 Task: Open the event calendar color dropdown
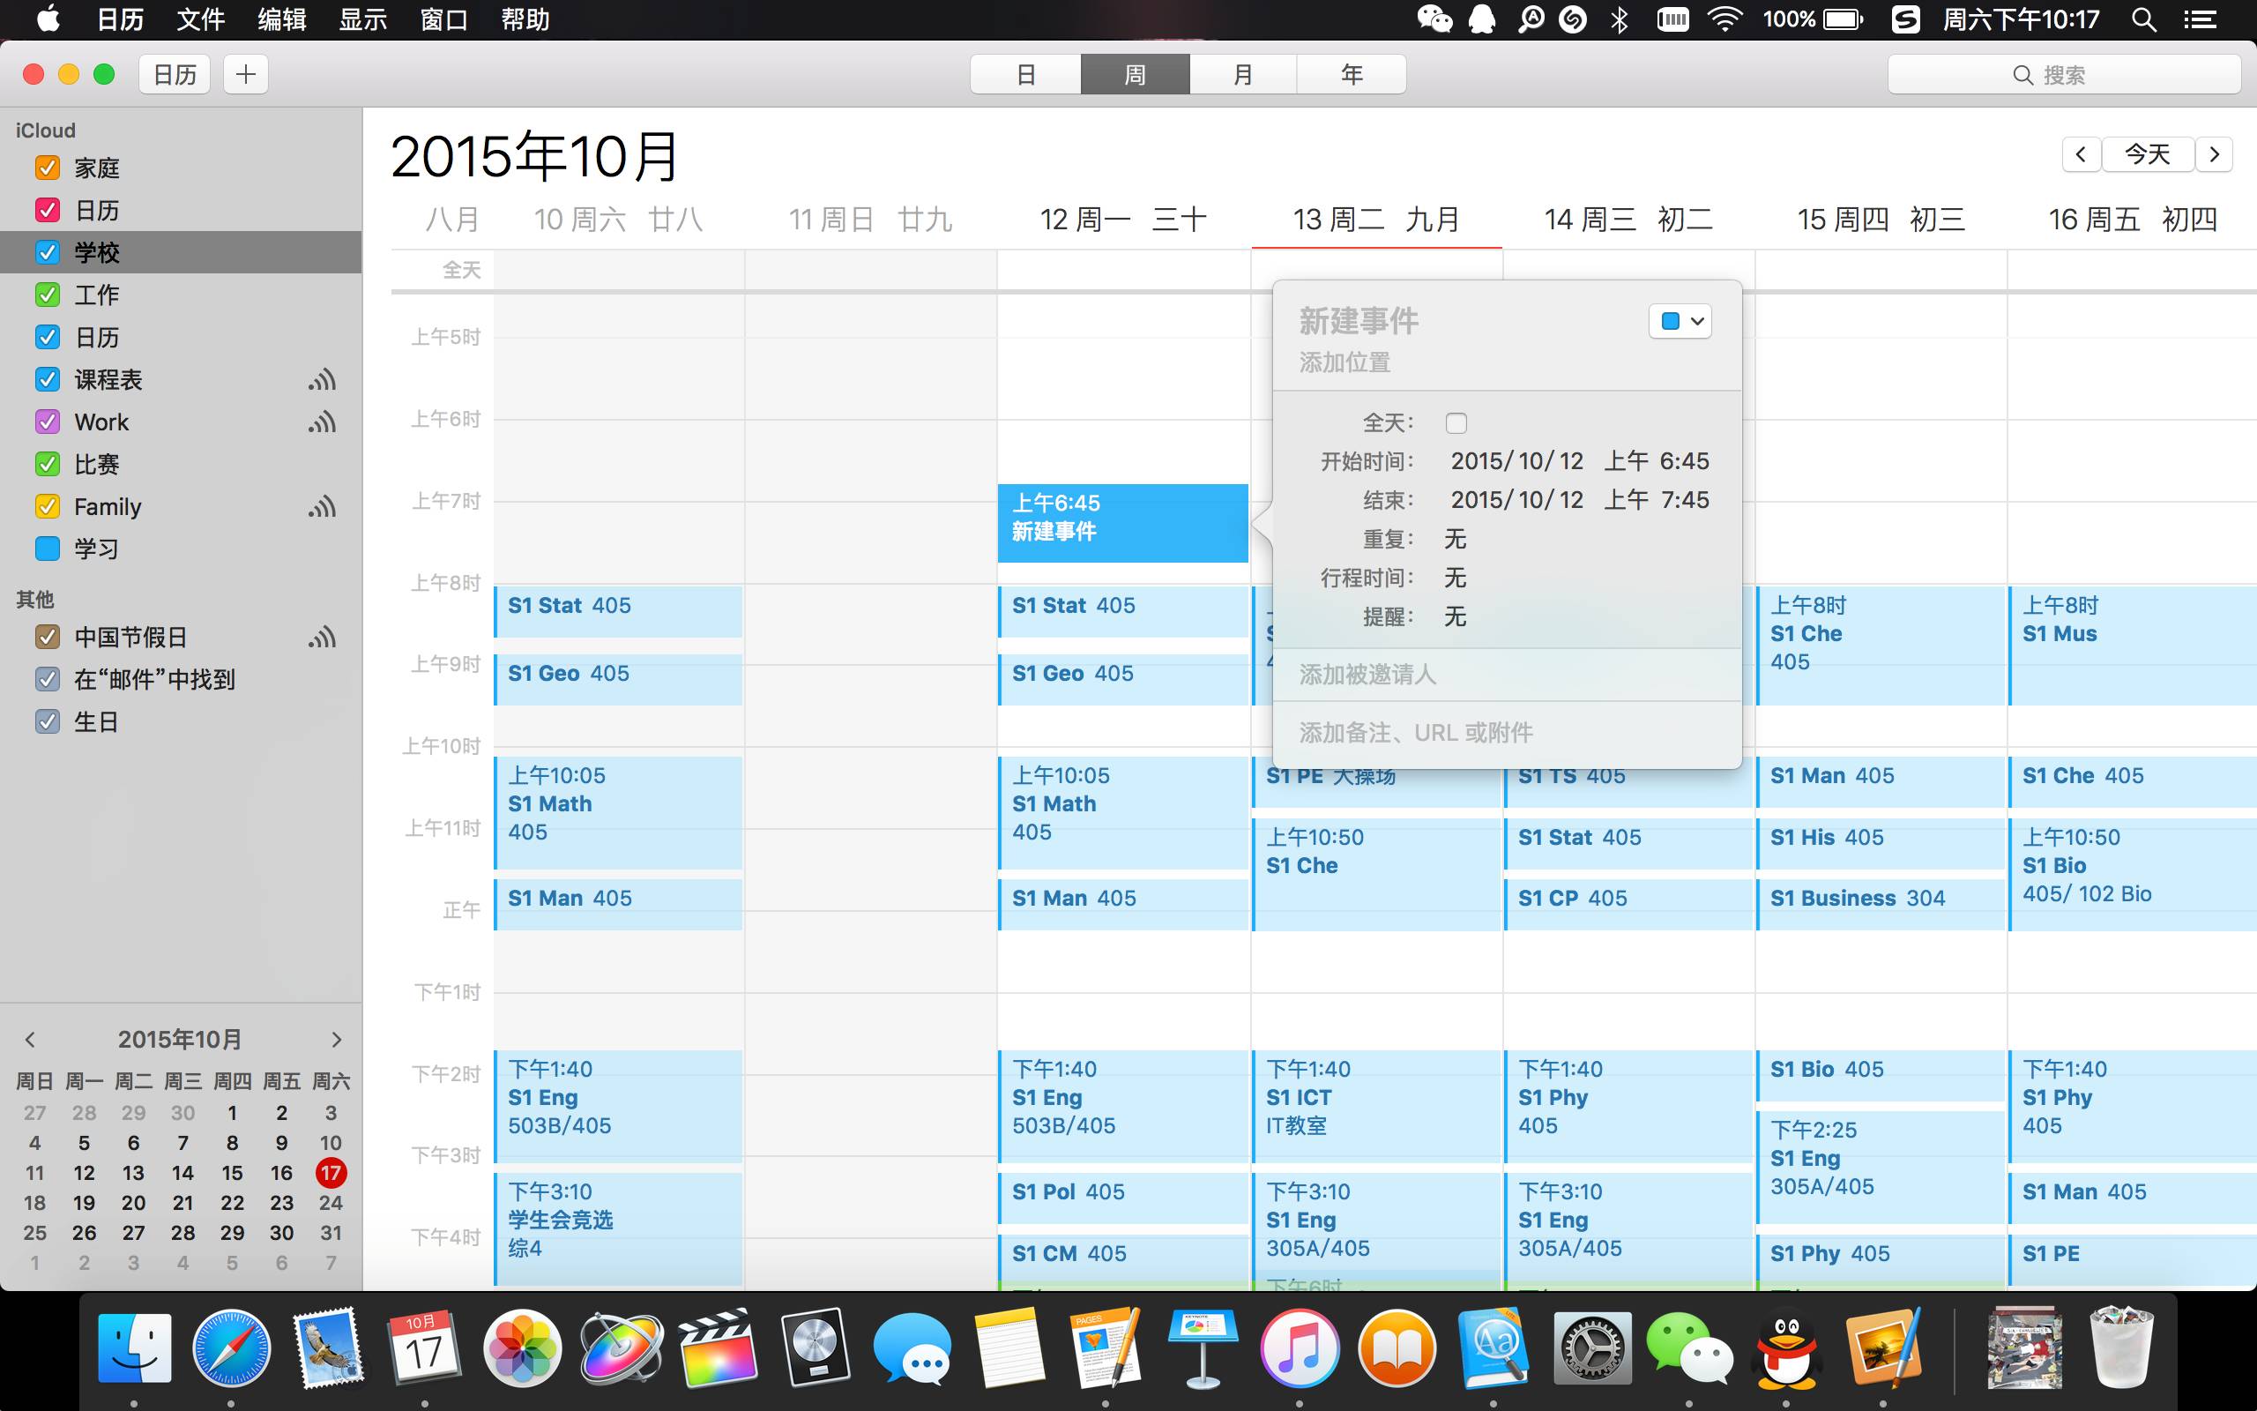[x=1680, y=321]
